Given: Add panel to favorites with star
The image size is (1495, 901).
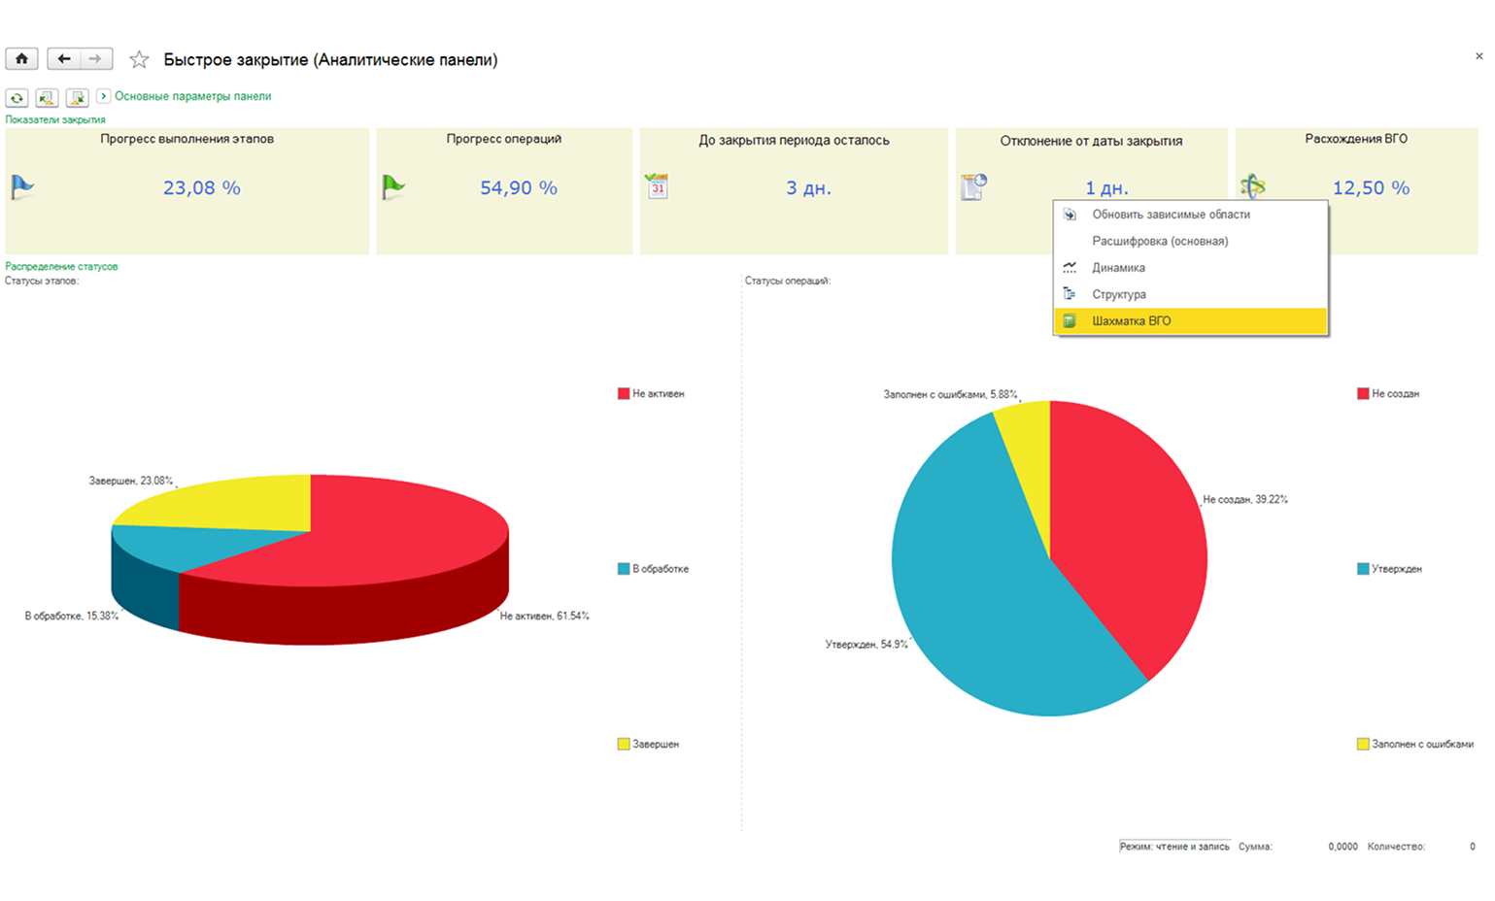Looking at the screenshot, I should 139,60.
